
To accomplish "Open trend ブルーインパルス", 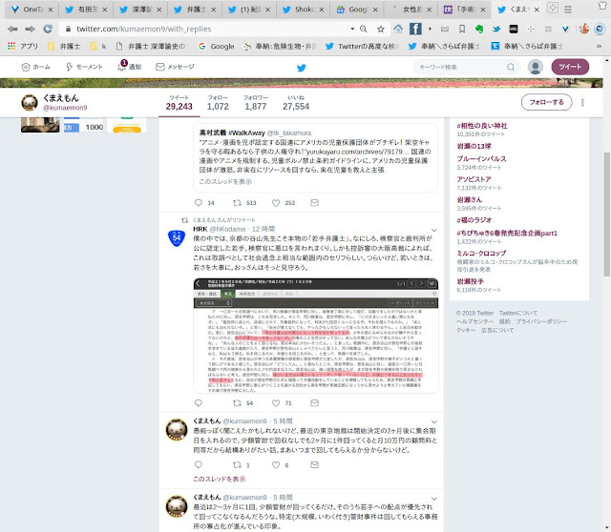I will pyautogui.click(x=481, y=159).
